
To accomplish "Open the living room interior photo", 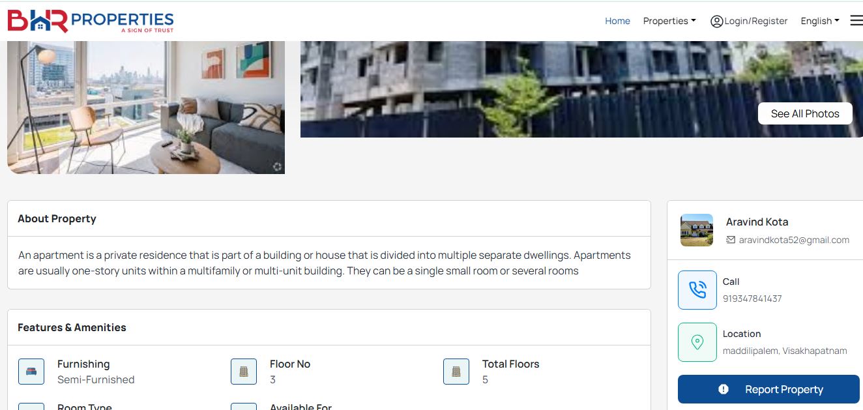I will click(146, 108).
